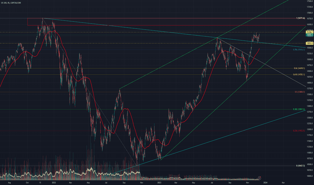314x185 pixels.
Task: Click the US 100, 4h, CAPITALCOM chart title
Action: tap(11, 3)
